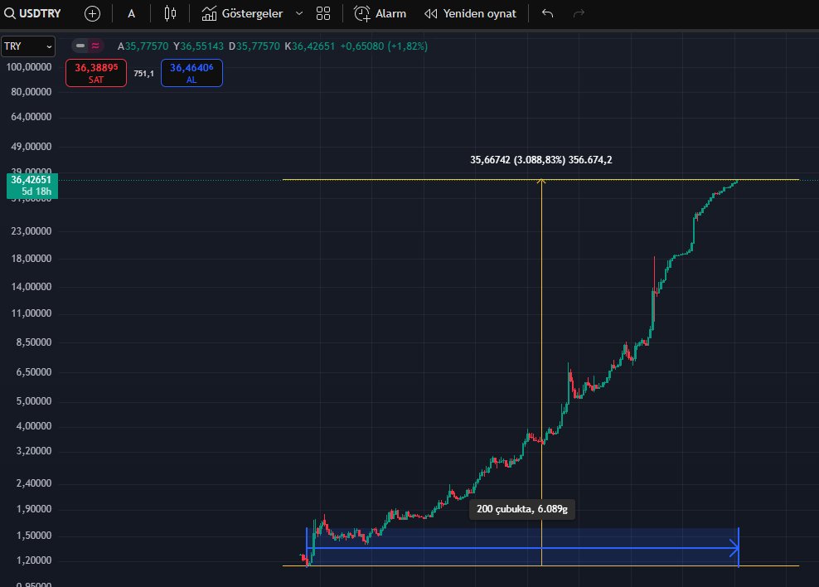Click the blue date range arrow tip
This screenshot has width=819, height=587.
click(x=735, y=548)
